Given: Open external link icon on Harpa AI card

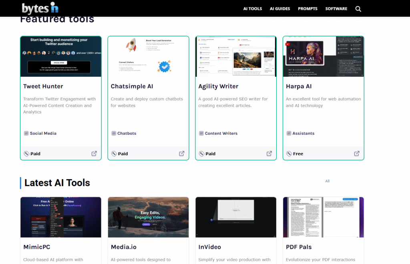Looking at the screenshot, I should [356, 154].
